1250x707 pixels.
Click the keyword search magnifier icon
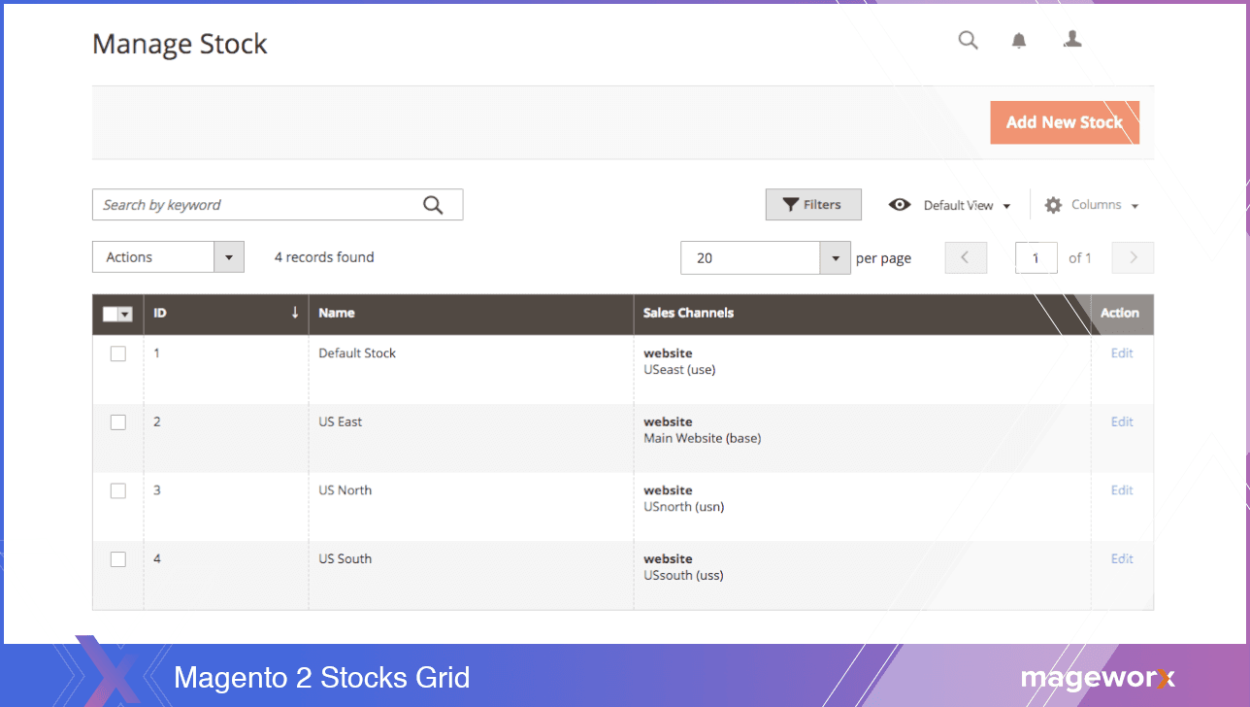click(x=433, y=205)
